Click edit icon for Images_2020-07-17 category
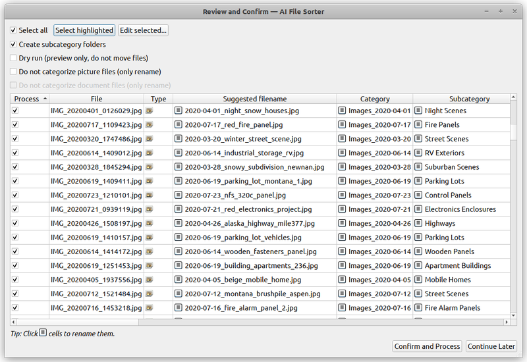 tap(342, 124)
